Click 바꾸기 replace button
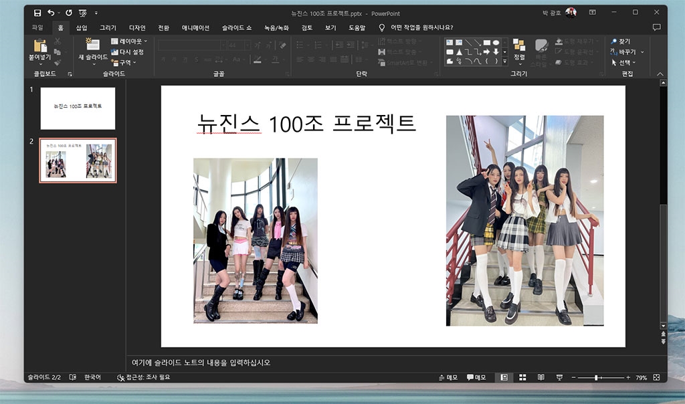Screen dimensions: 685x404 [623, 52]
